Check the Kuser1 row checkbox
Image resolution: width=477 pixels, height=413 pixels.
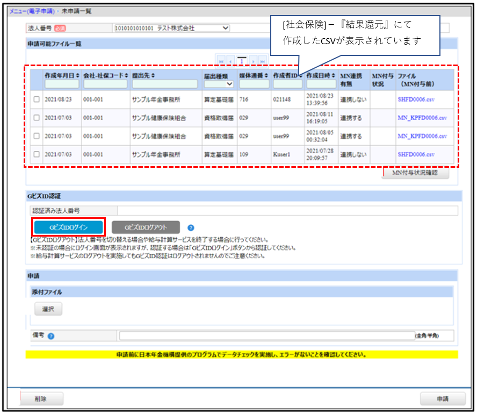click(x=37, y=154)
